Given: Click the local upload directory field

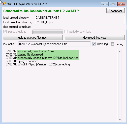Looking at the screenshot, I should click(x=80, y=18).
